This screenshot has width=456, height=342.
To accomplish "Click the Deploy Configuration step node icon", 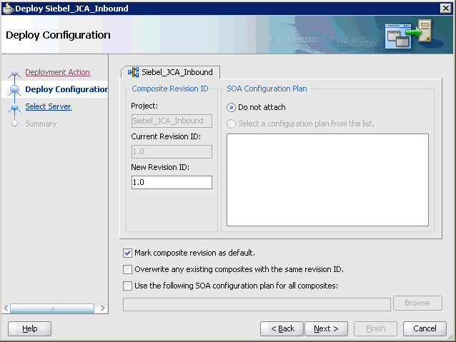I will [x=14, y=90].
